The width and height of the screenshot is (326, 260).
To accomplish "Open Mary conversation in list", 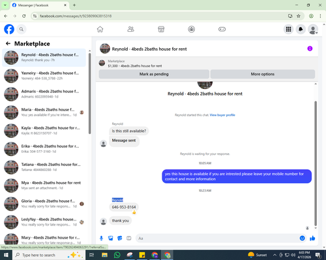I will pyautogui.click(x=44, y=240).
